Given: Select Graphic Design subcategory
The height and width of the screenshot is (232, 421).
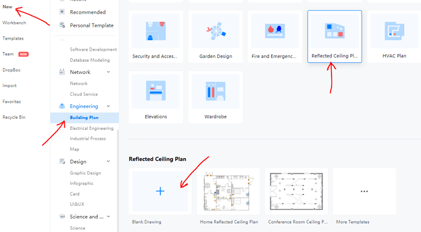Looking at the screenshot, I should pos(85,173).
